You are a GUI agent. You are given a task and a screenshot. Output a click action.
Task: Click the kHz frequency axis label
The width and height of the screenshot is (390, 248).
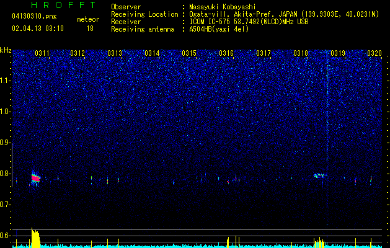click(6, 50)
